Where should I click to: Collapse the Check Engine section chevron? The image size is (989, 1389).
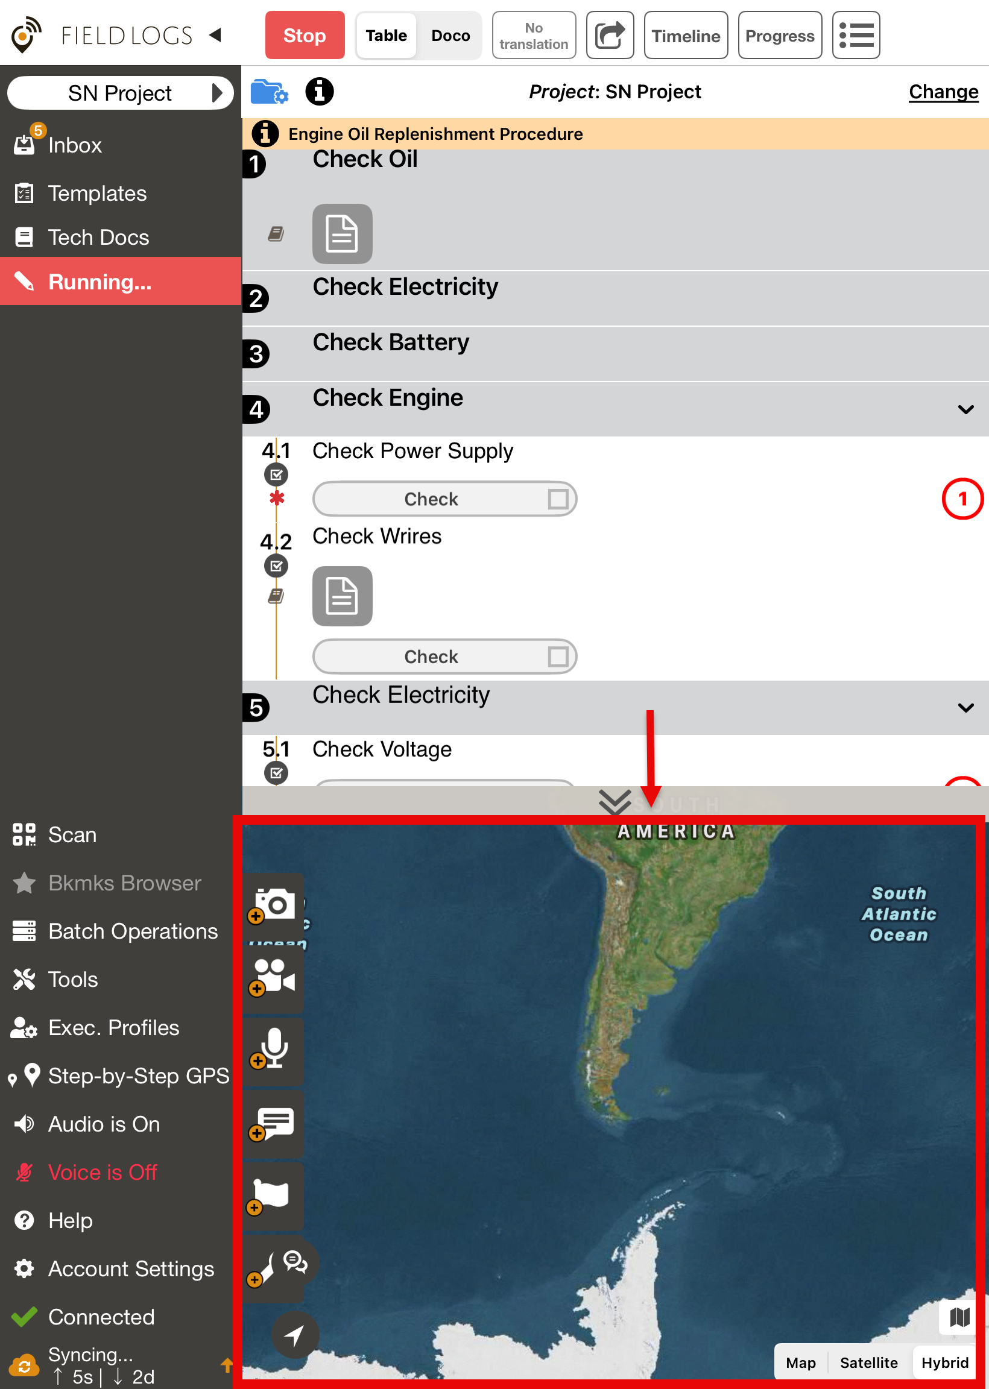click(965, 409)
